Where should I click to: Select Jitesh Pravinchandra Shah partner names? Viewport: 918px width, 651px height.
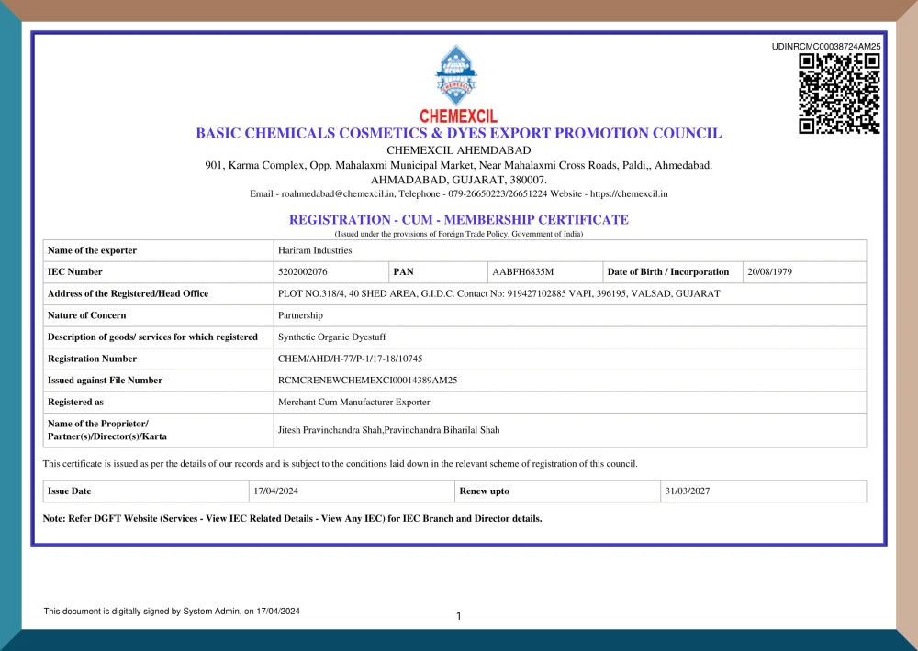coord(388,430)
